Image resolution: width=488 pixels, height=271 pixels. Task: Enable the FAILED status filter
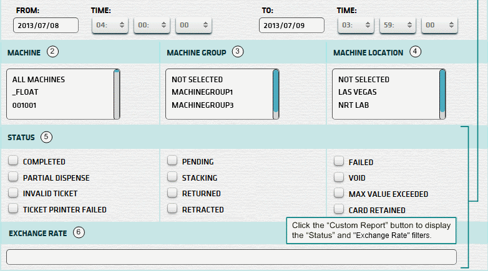339,161
